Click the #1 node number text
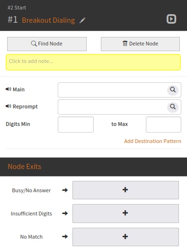 pos(13,20)
